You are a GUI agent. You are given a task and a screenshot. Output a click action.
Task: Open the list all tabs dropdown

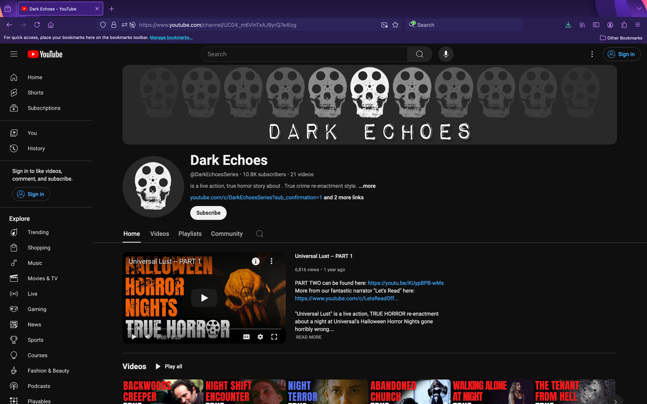(639, 9)
